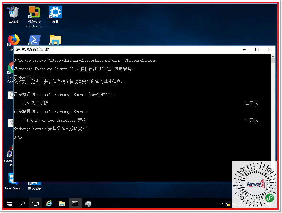The width and height of the screenshot is (282, 213).
Task: Open File Explorer from the taskbar
Action: tap(62, 203)
